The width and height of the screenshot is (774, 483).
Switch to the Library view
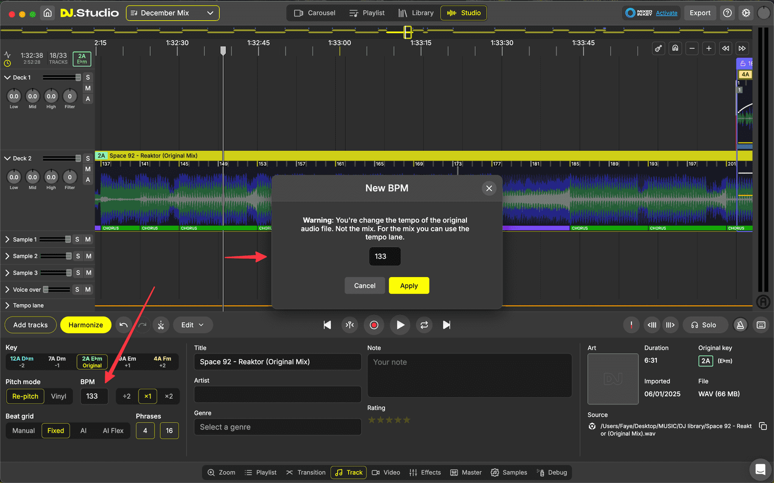[416, 13]
